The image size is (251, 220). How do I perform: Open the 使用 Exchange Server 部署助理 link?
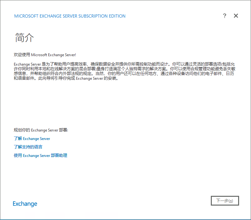tap(40, 155)
